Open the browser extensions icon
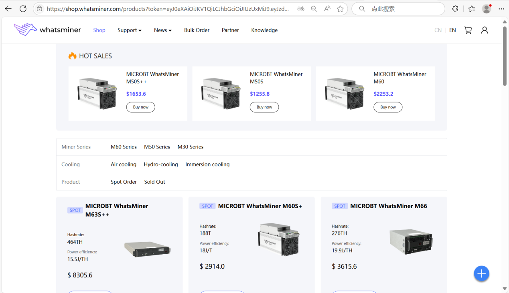 click(455, 8)
